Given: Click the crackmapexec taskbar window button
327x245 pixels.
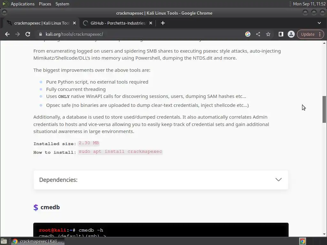Looking at the screenshot, I should tap(38, 241).
